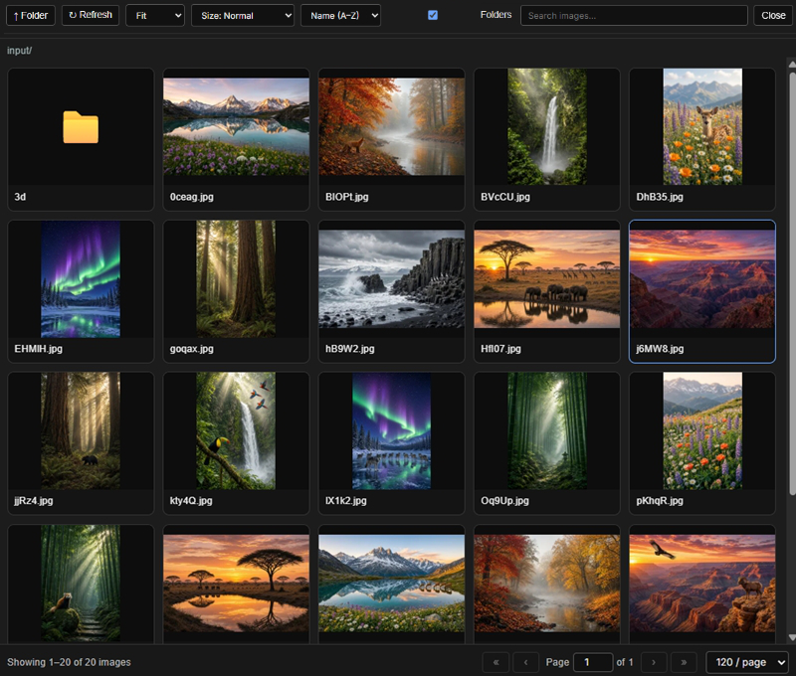Go to previous page arrow
Image resolution: width=796 pixels, height=676 pixels.
coord(525,662)
